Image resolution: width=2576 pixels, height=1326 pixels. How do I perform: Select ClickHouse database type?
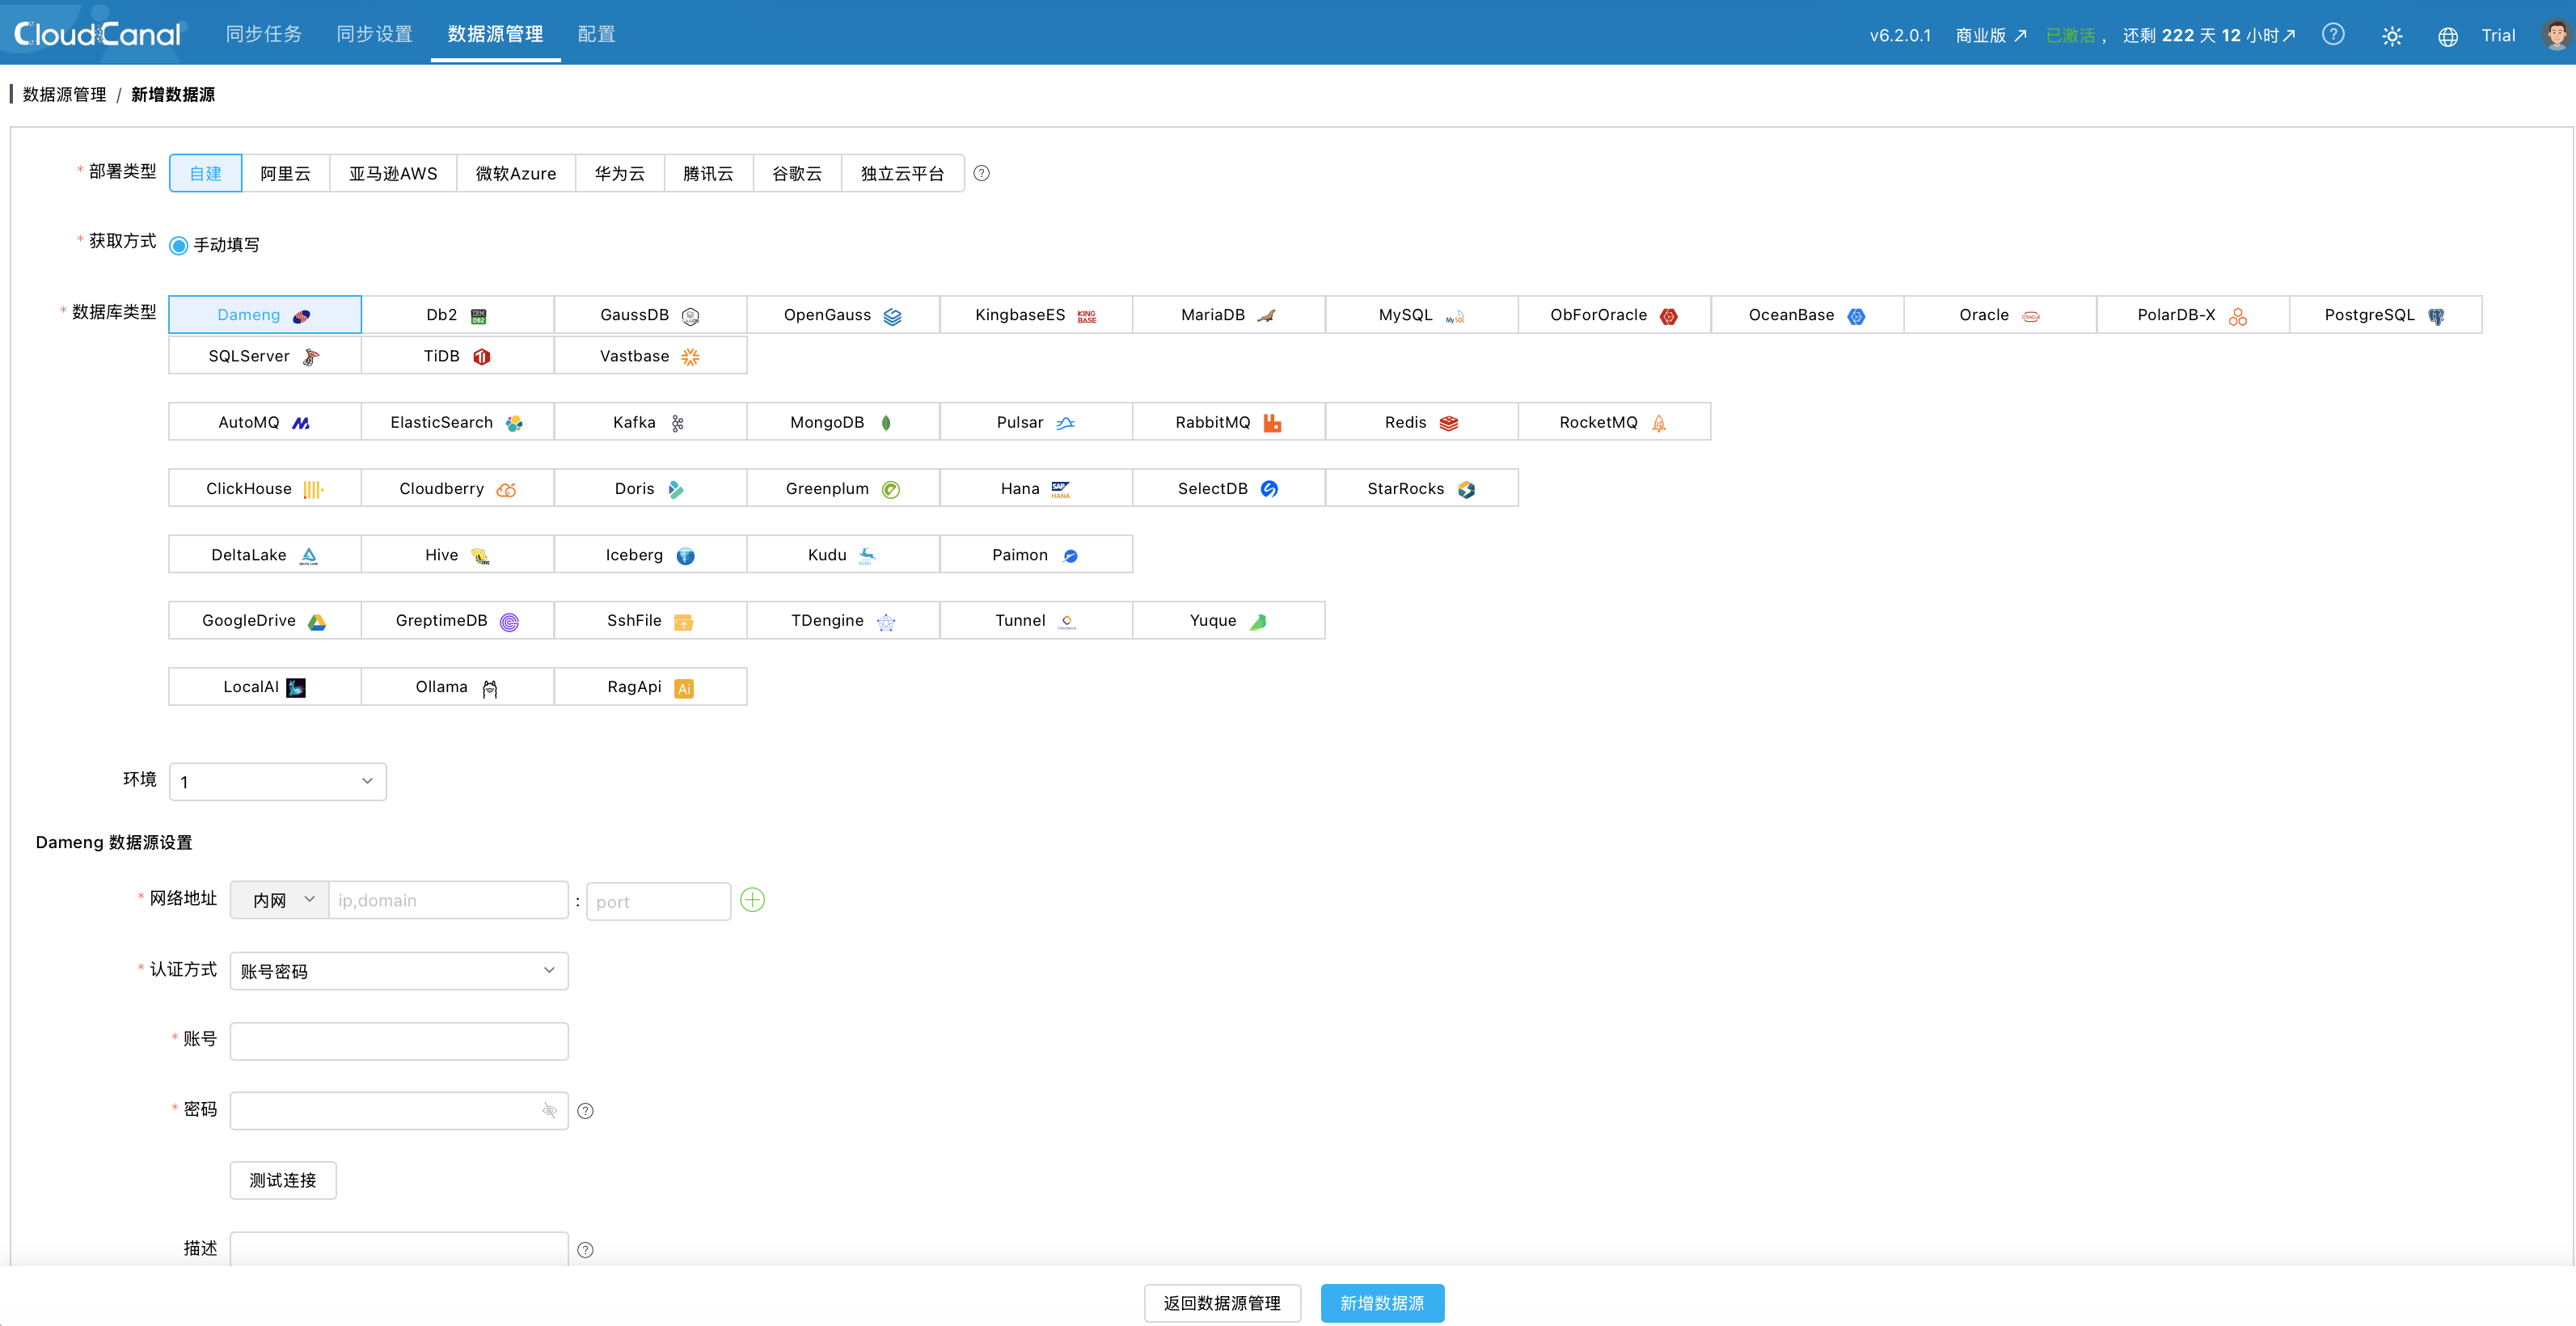tap(264, 488)
